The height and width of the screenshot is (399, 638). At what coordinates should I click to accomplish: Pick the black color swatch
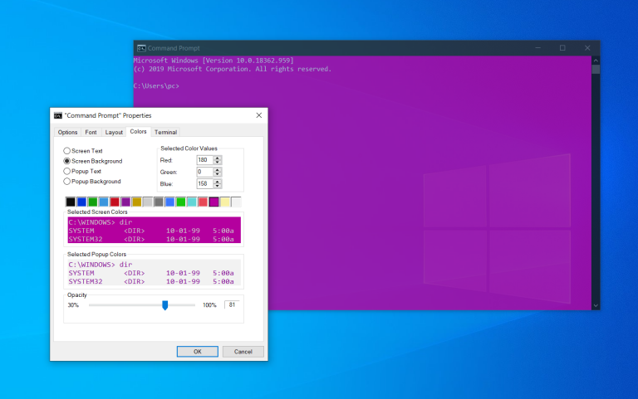click(71, 202)
